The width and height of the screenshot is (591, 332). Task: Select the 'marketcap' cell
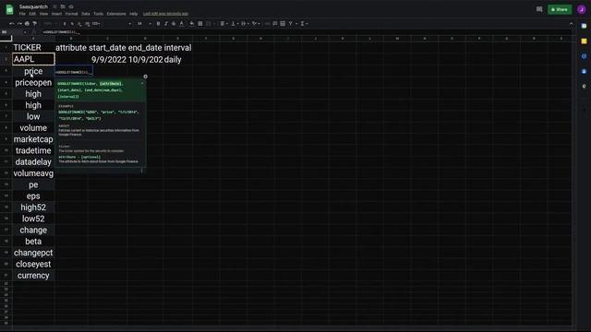coord(33,139)
